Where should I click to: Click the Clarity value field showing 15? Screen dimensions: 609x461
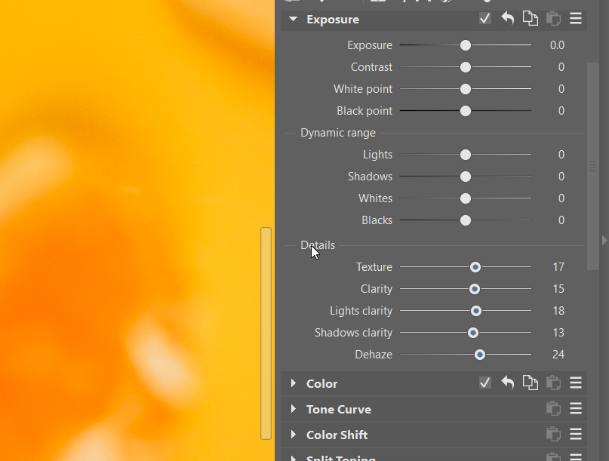[x=558, y=289]
